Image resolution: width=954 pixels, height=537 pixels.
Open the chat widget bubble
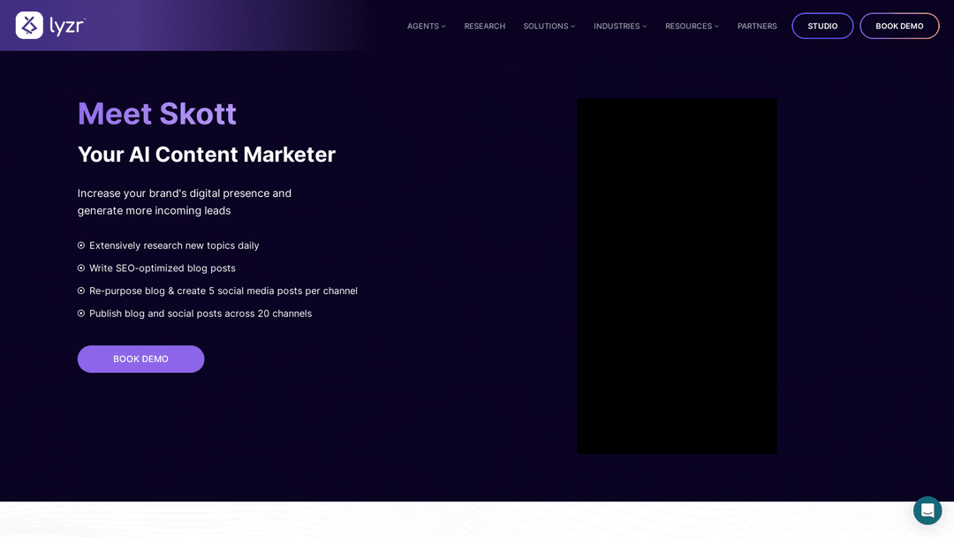927,511
